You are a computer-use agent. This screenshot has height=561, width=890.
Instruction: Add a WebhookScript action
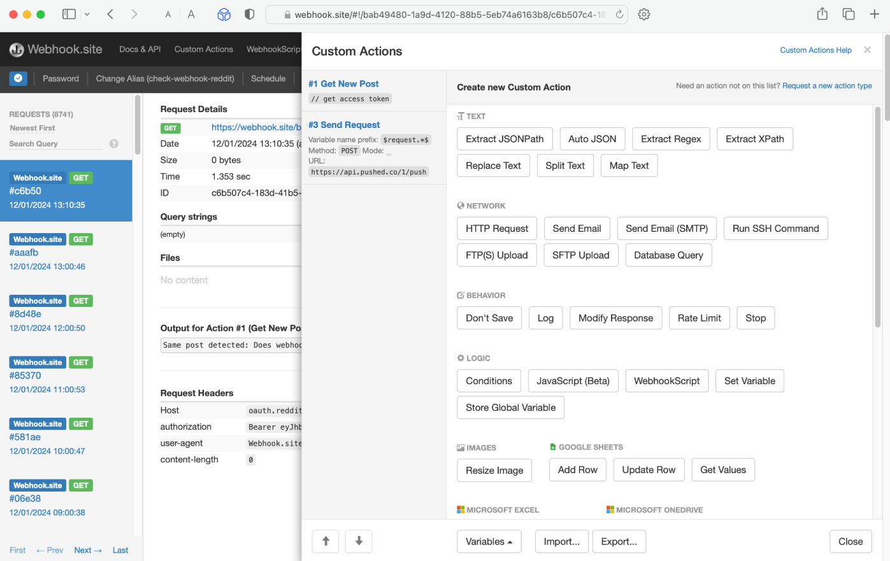[x=667, y=381]
